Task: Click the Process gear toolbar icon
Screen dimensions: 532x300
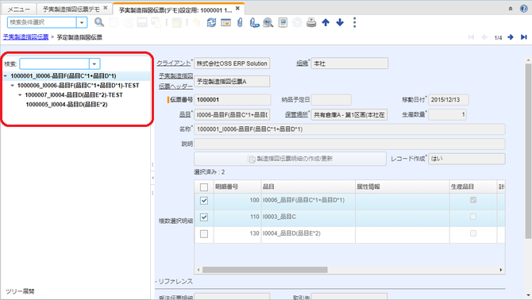Action: click(x=297, y=22)
